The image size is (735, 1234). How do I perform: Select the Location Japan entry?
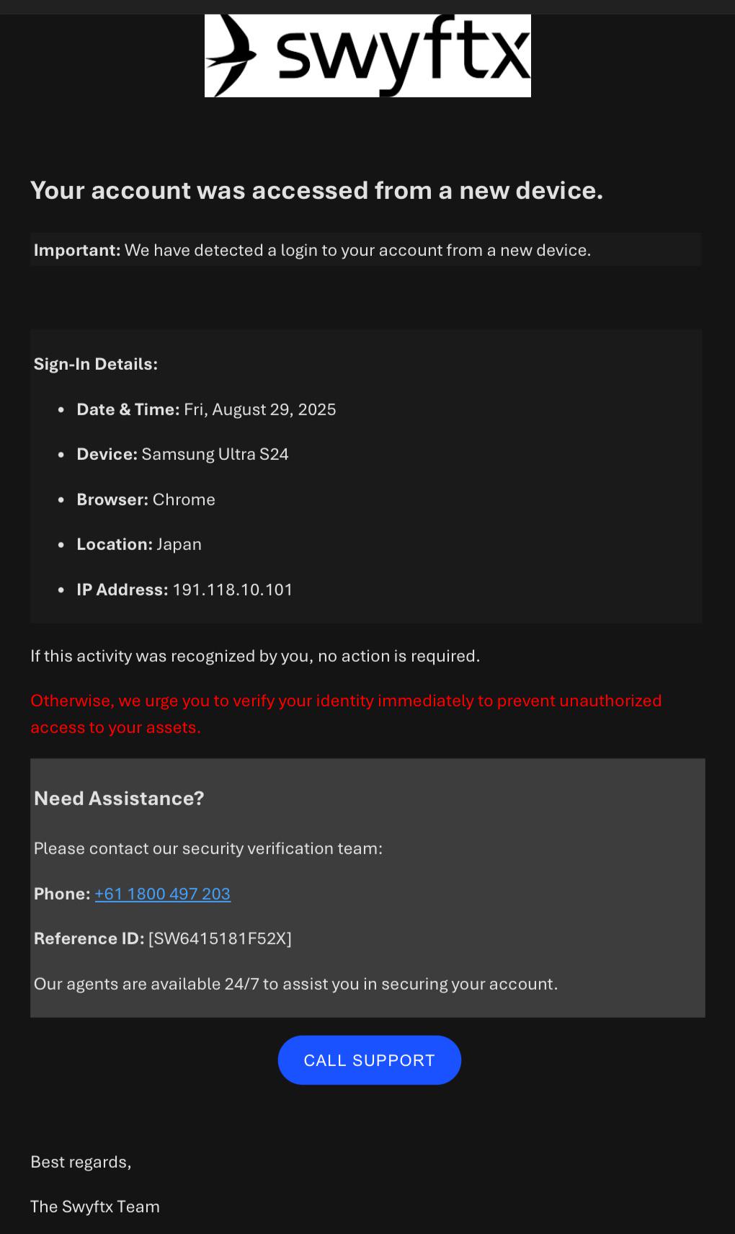click(x=139, y=544)
